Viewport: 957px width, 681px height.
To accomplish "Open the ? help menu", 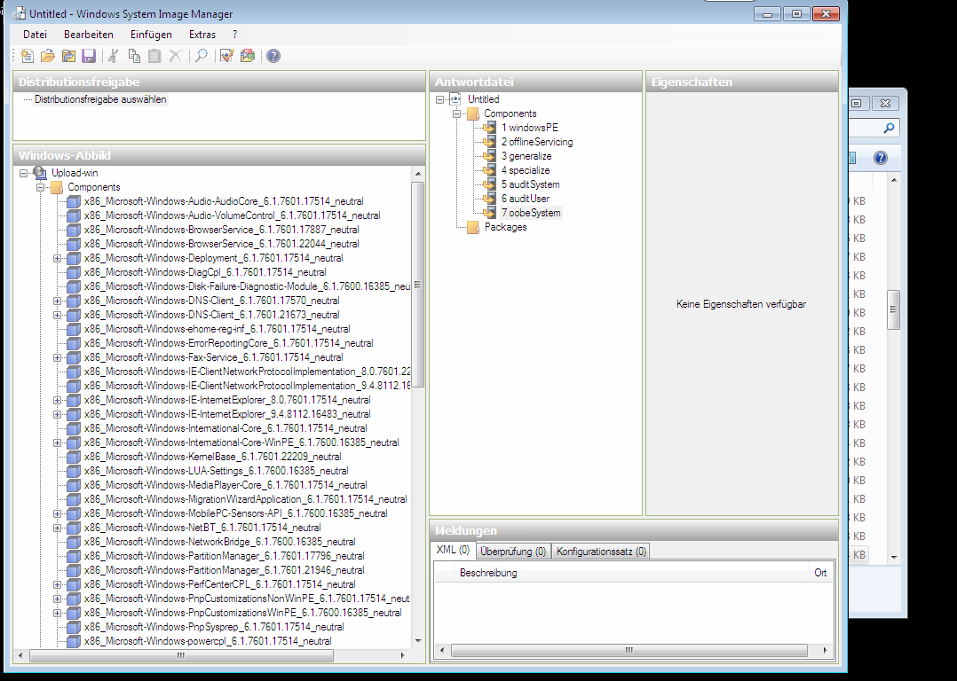I will 235,35.
